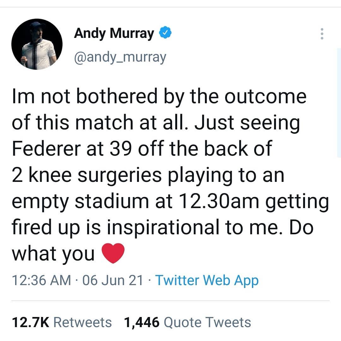341x341 pixels.
Task: Open Andy Murray's profile picture
Action: [37, 44]
